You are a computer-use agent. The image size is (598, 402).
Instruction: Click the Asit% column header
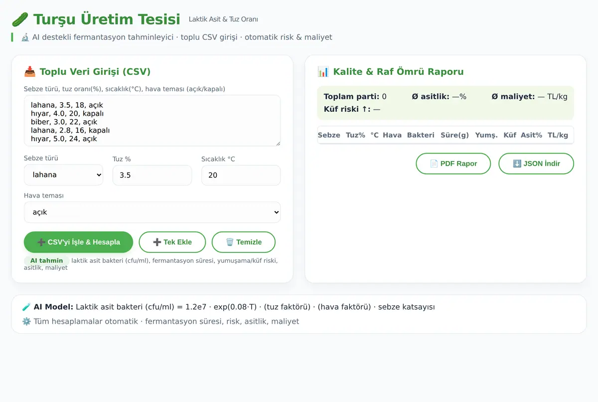click(531, 135)
